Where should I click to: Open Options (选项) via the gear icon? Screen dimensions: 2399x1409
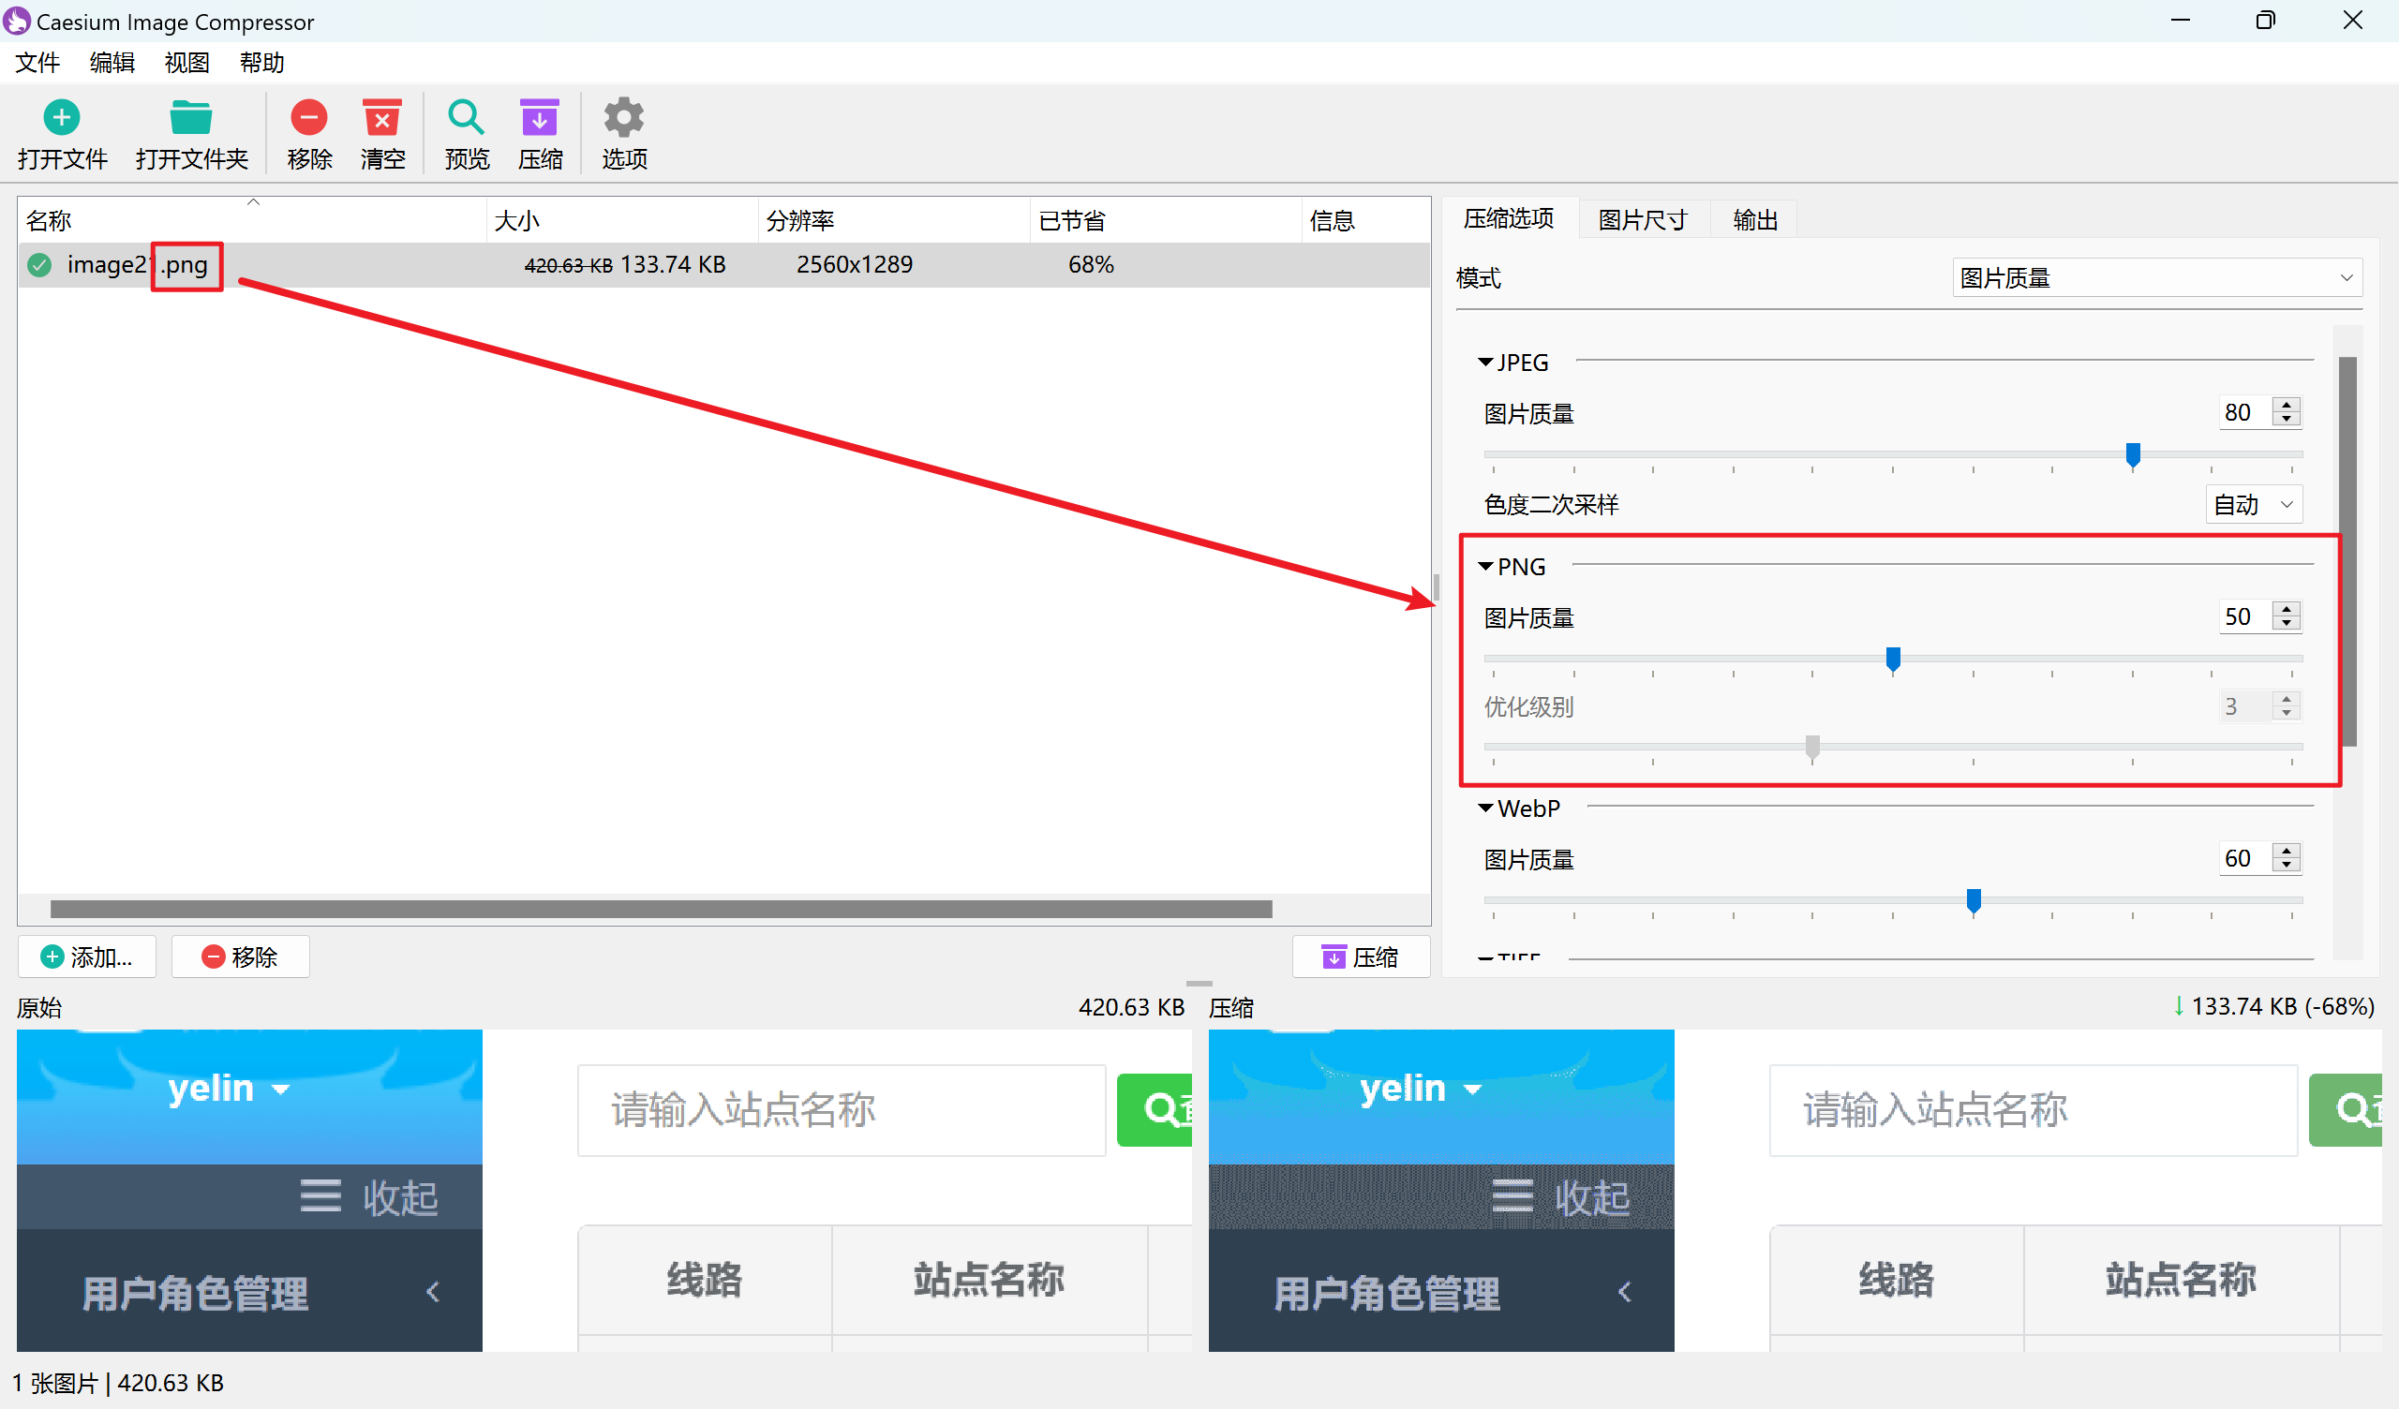coord(623,118)
